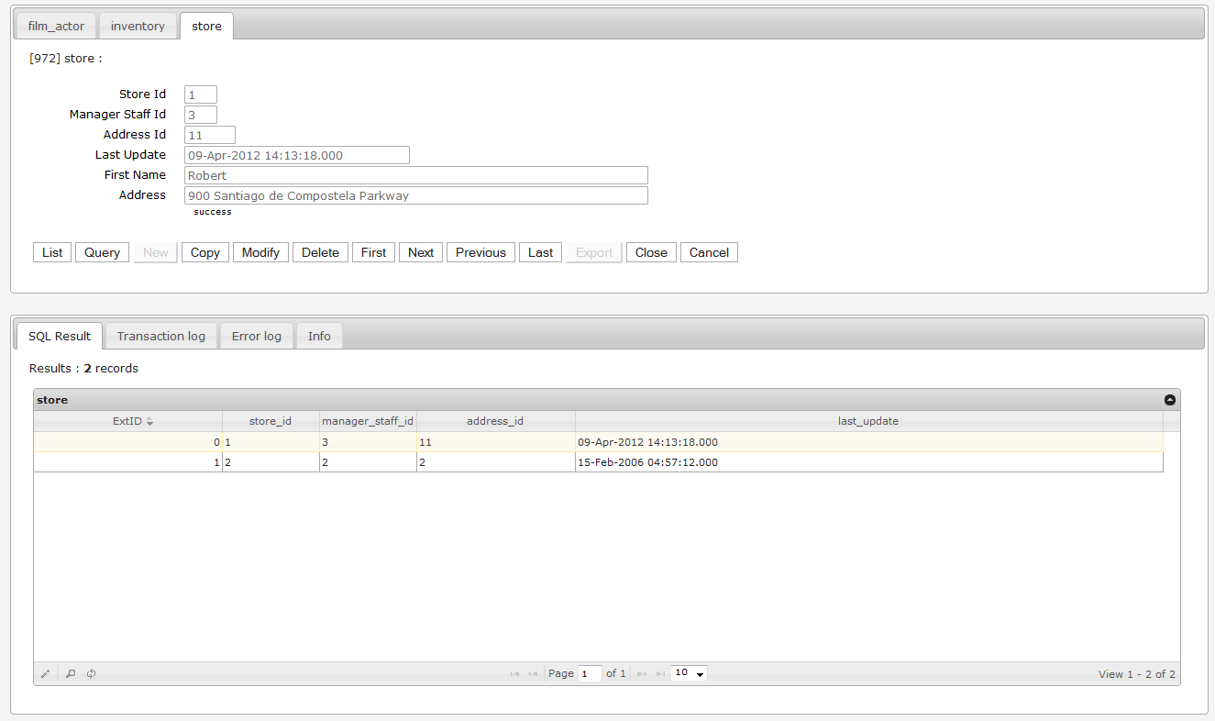The height and width of the screenshot is (721, 1215).
Task: Sort the grid by the ExtID column arrows
Action: click(149, 420)
